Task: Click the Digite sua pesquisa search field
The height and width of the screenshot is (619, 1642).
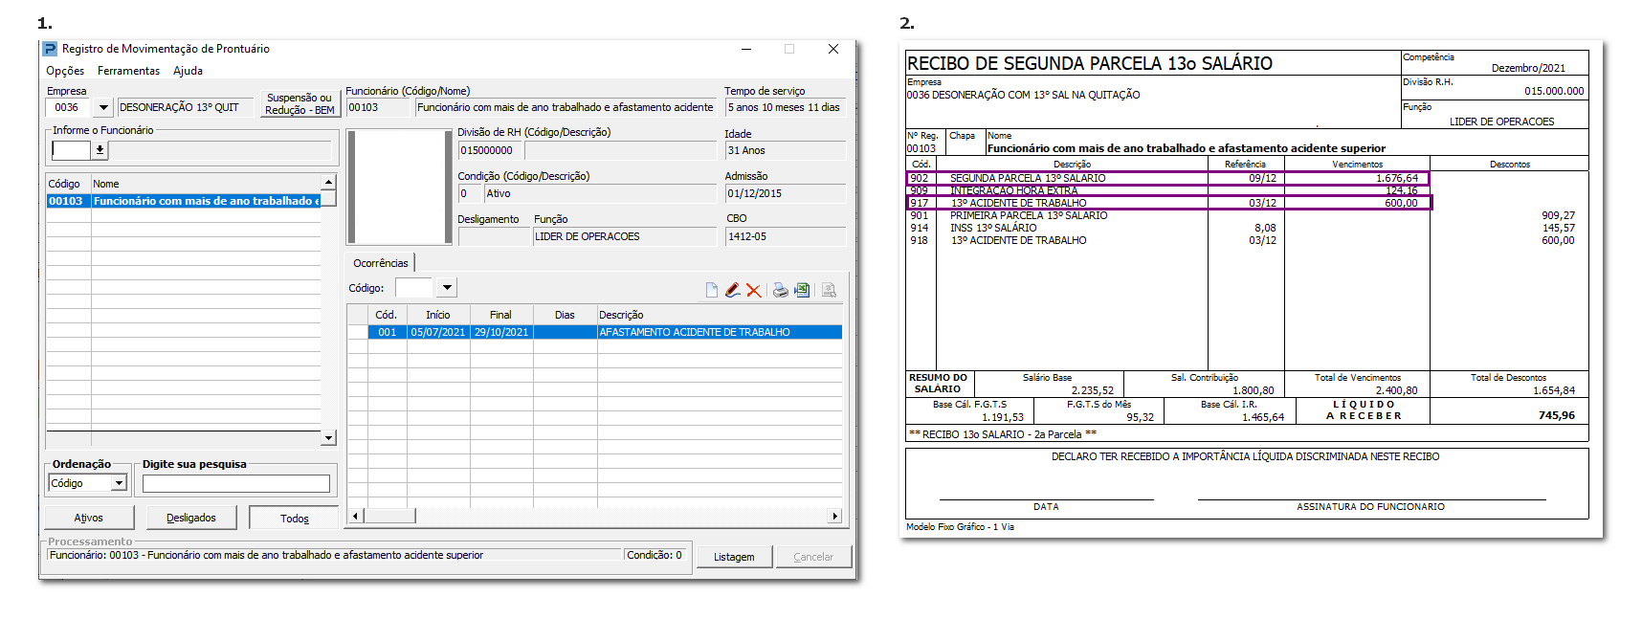Action: point(235,484)
